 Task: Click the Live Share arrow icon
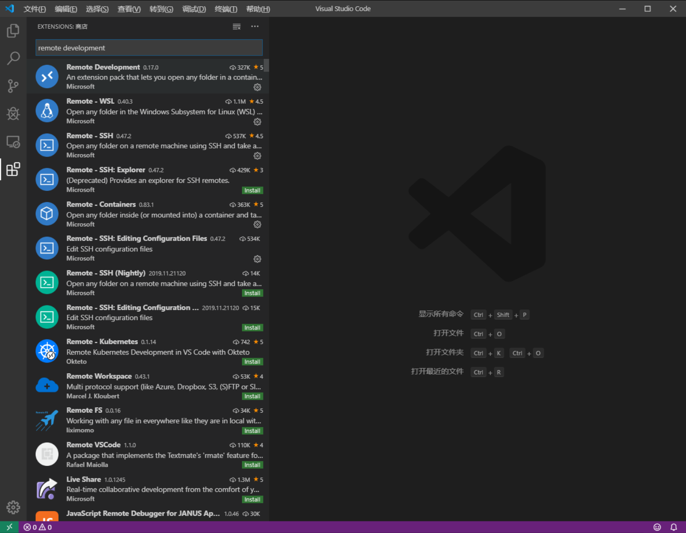coord(47,489)
